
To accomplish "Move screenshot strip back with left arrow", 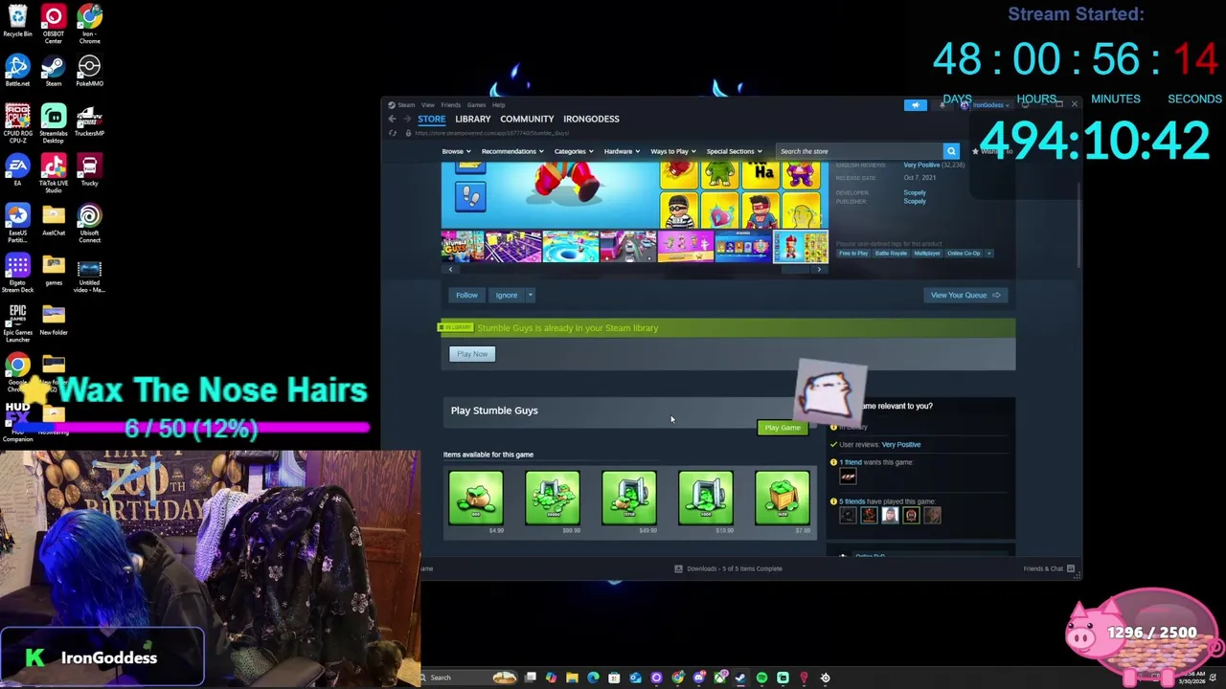I will [x=450, y=270].
